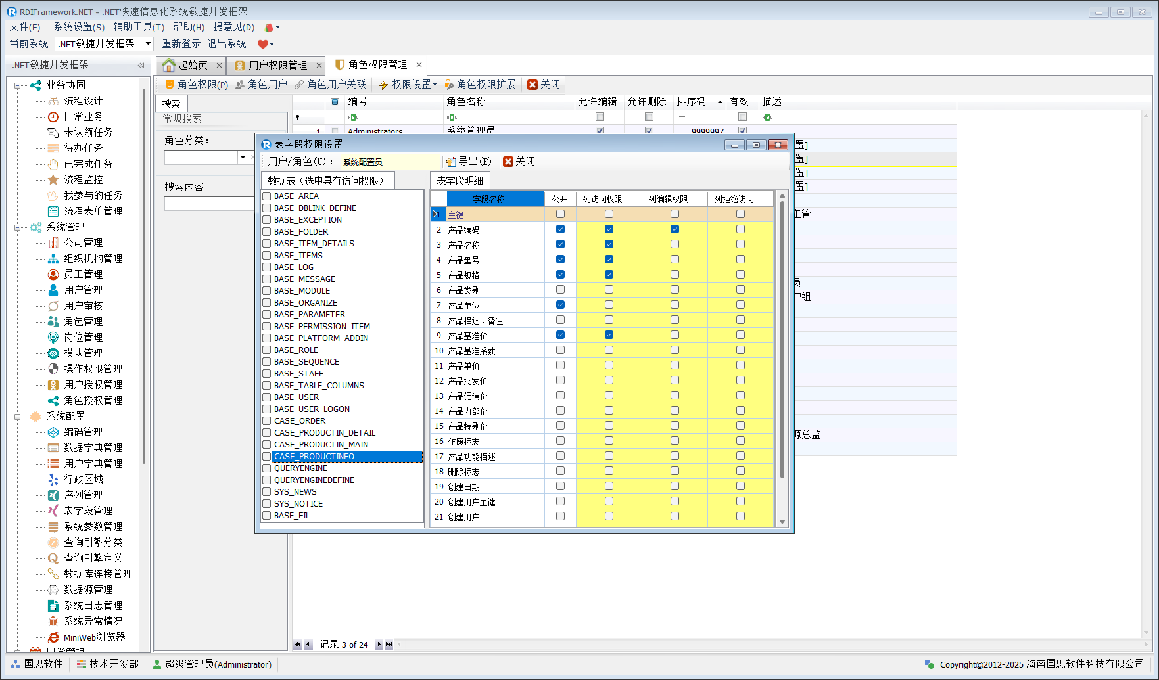
Task: Click 关闭 button in field permission dialog
Action: pos(519,162)
